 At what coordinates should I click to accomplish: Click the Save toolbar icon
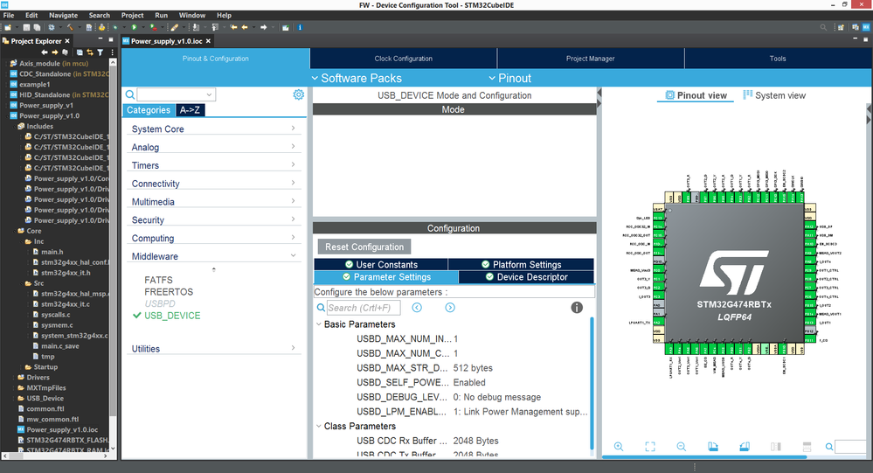(x=26, y=27)
